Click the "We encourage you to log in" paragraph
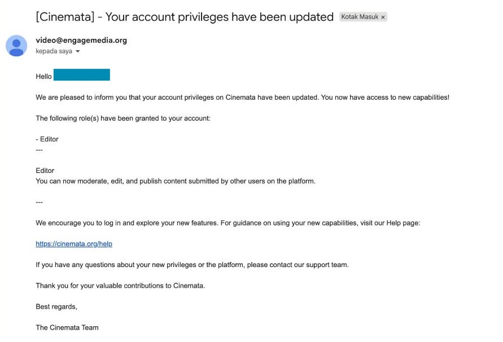 coord(228,223)
